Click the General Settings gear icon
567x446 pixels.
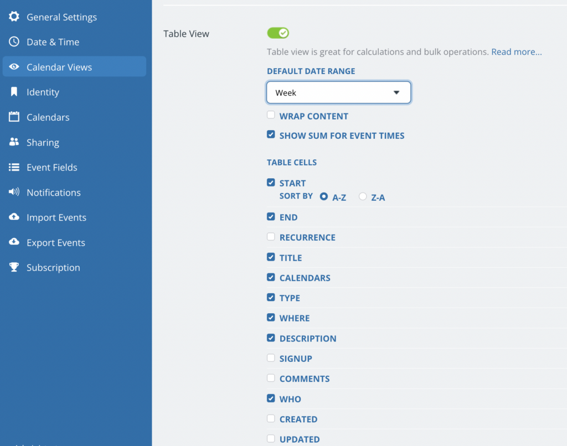click(14, 16)
